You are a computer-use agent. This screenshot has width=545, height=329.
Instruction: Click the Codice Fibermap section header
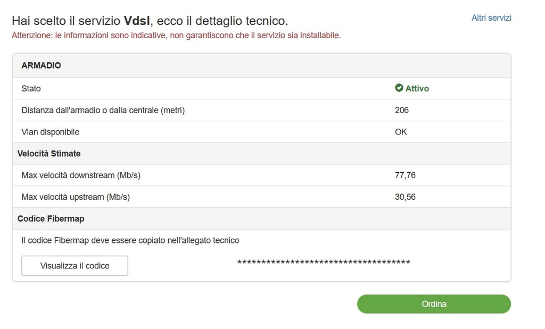coord(51,218)
